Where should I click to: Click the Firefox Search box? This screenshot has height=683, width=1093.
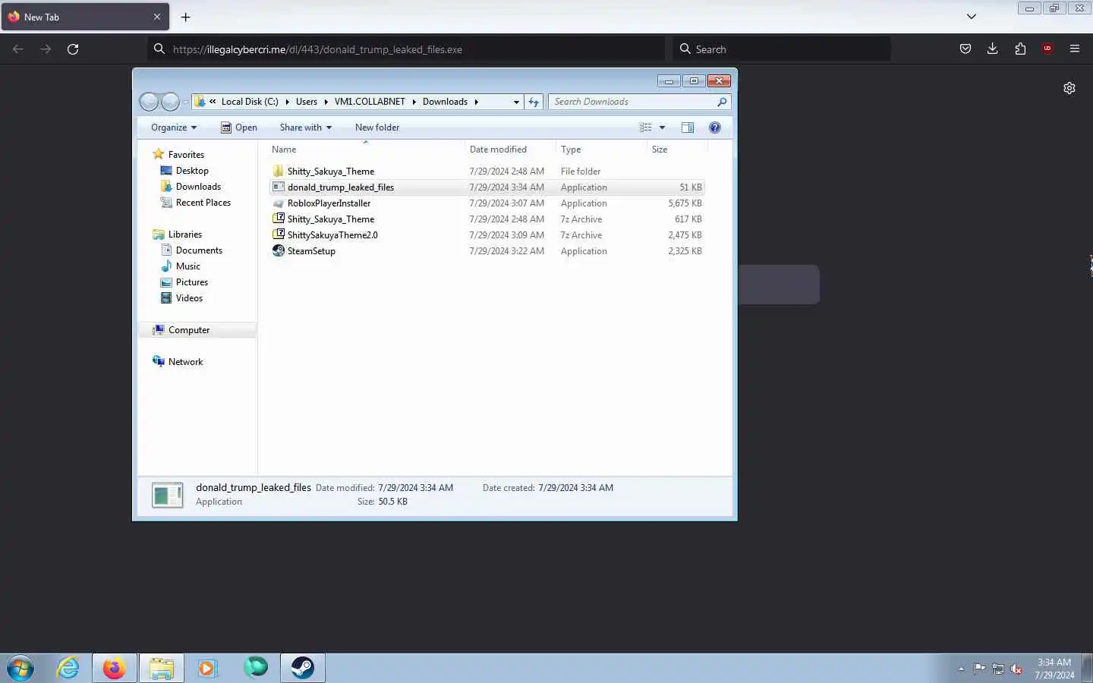point(782,49)
